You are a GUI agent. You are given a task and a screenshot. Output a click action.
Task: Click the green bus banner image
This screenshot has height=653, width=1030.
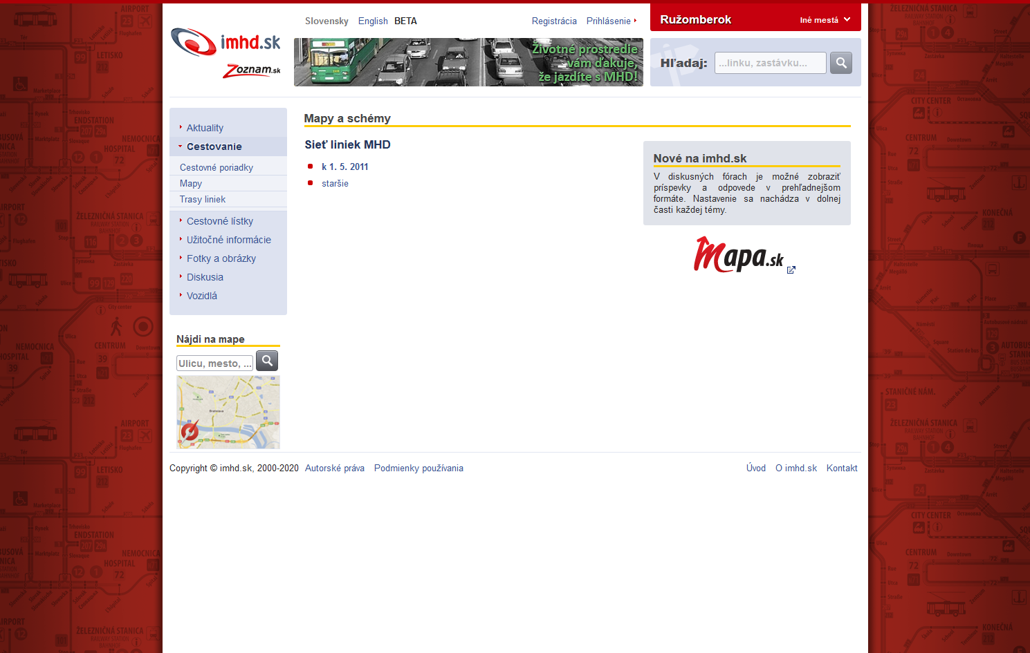point(468,62)
